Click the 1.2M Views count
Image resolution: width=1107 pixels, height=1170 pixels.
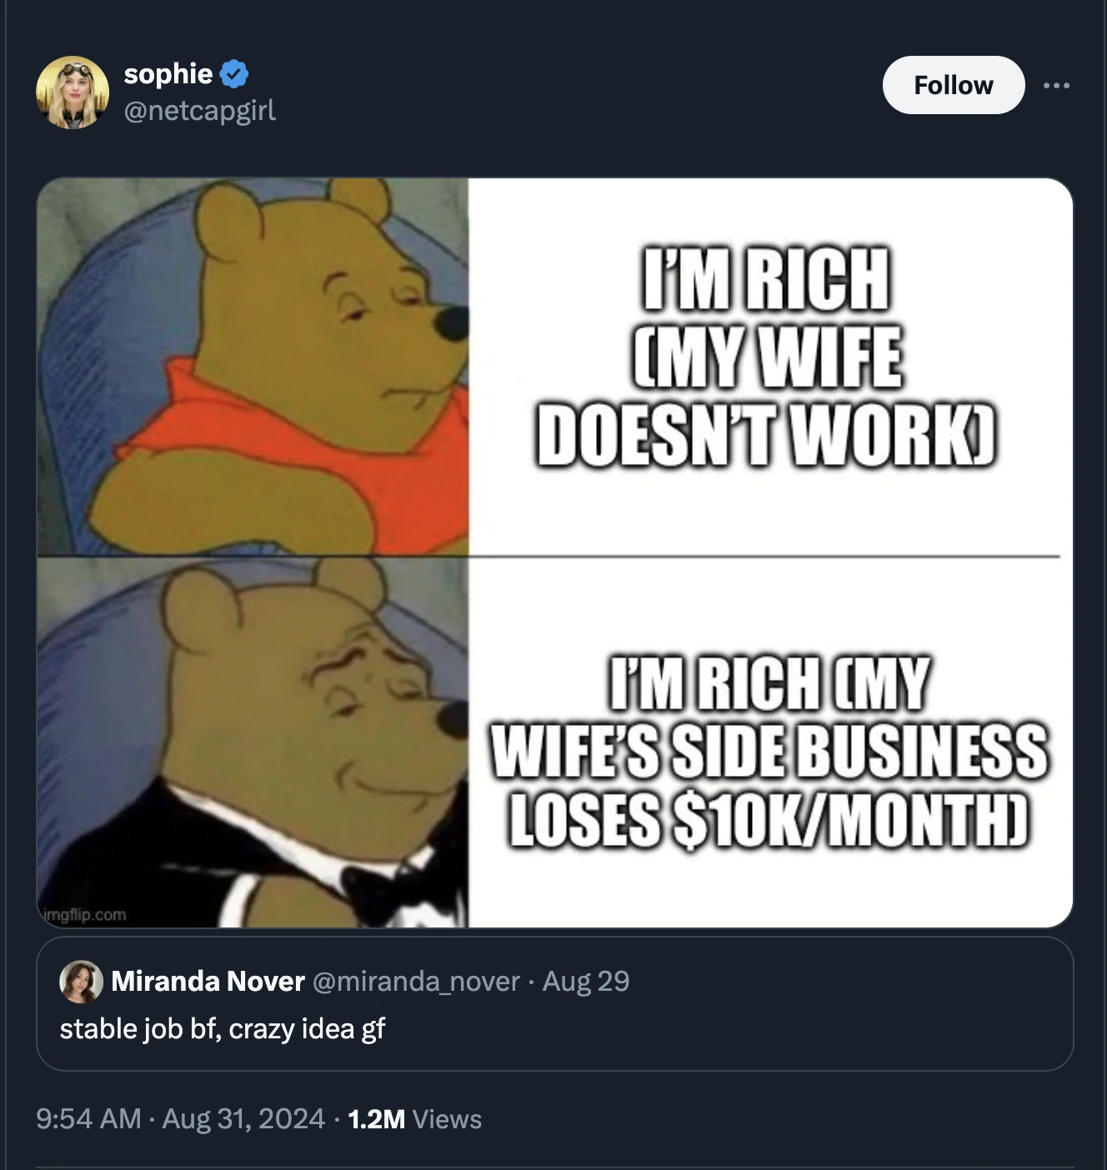coord(414,1118)
